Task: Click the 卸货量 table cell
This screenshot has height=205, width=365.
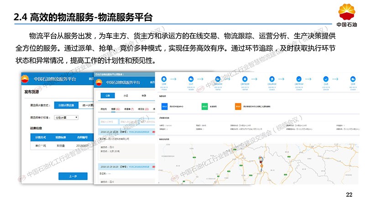Action: (61, 146)
